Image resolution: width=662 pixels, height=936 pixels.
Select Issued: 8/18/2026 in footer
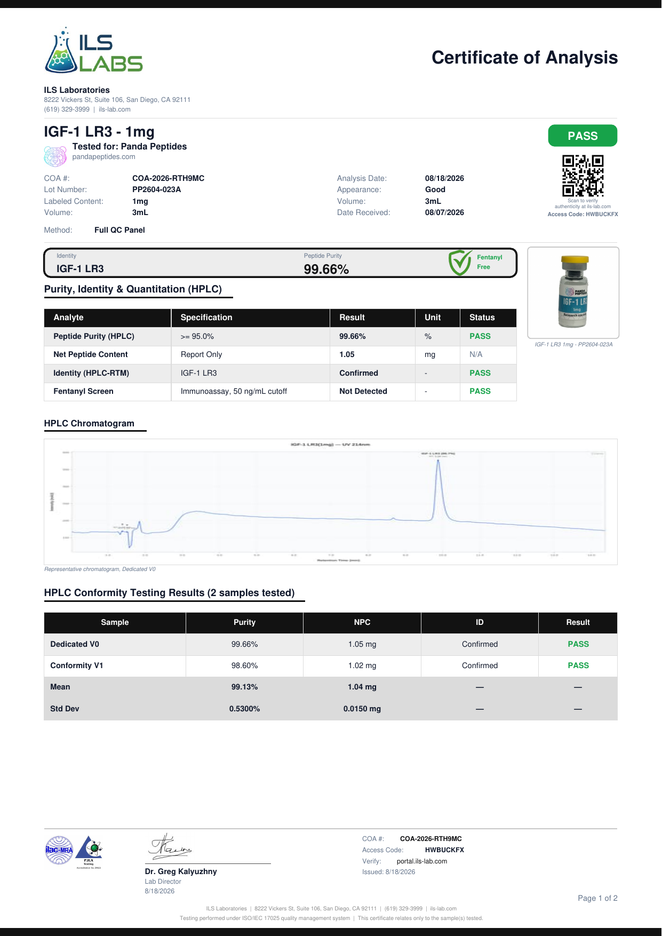point(388,872)
